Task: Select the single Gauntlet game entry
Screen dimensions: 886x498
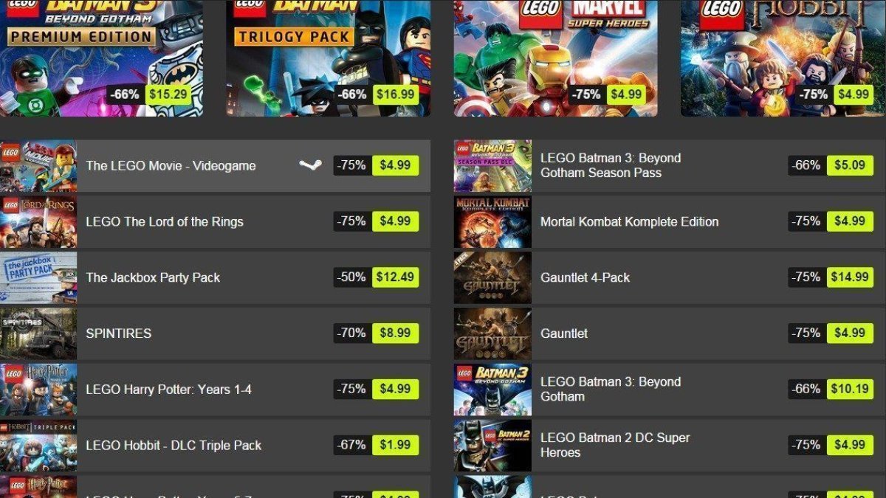Action: (x=670, y=333)
